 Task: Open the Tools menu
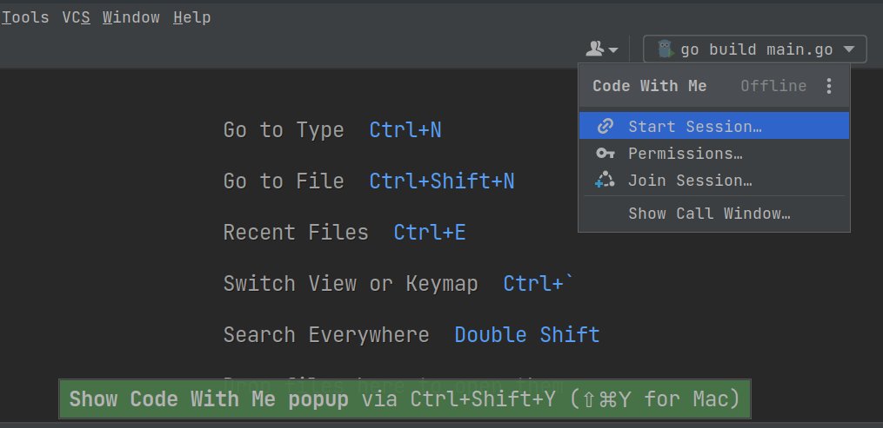tap(24, 17)
